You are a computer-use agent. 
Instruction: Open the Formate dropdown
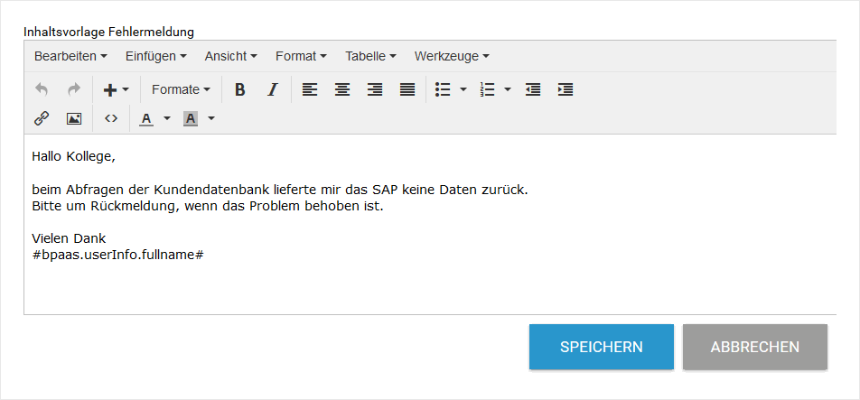click(x=181, y=89)
